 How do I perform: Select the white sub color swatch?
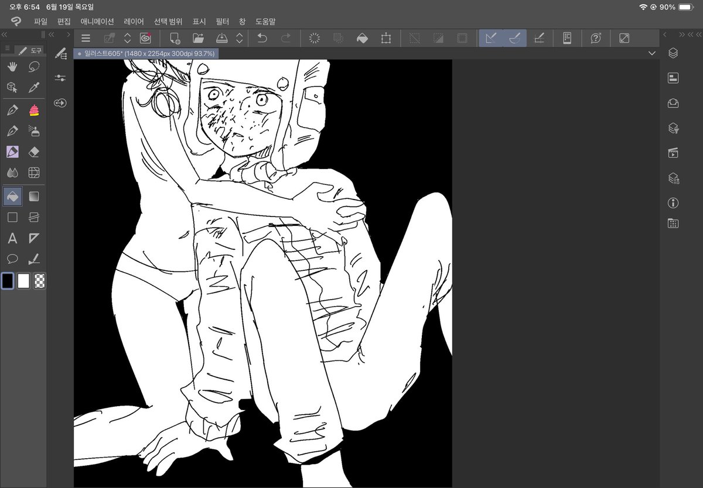tap(23, 281)
